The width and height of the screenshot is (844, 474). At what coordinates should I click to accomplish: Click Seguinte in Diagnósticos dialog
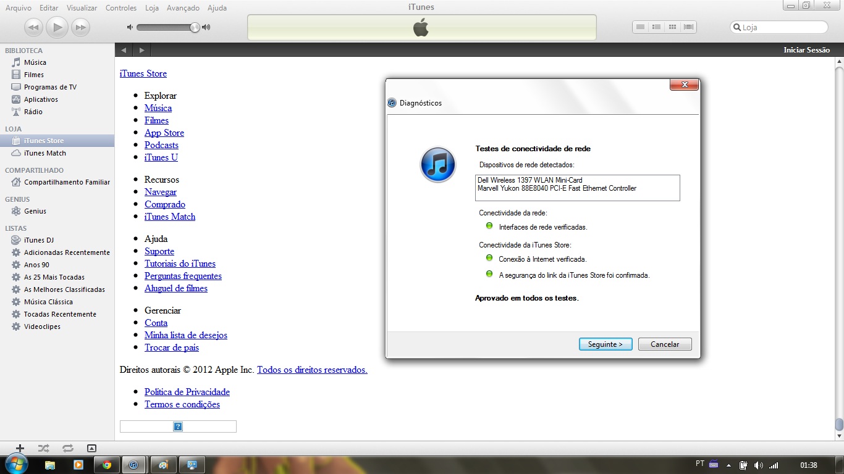tap(606, 344)
